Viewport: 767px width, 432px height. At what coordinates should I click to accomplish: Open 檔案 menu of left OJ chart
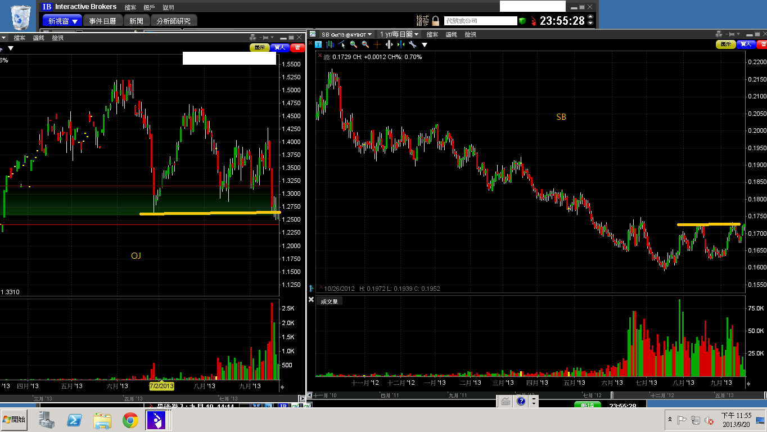tap(20, 38)
